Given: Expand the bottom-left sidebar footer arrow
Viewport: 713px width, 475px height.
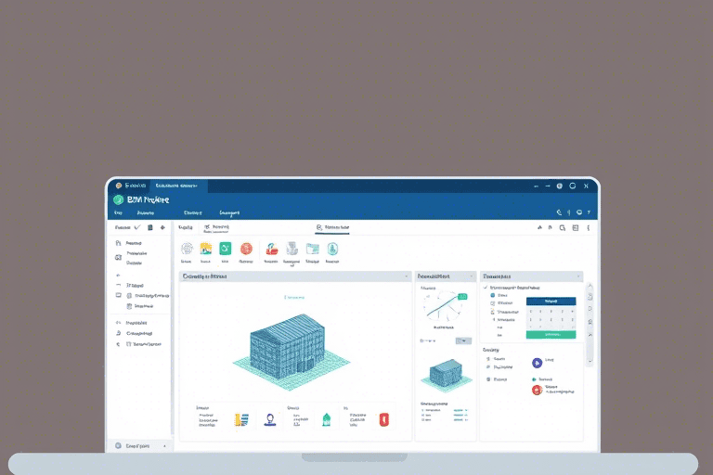Looking at the screenshot, I should (165, 446).
